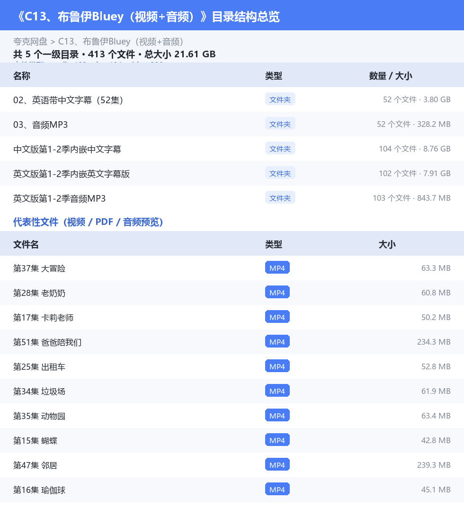Viewport: 464px width, 517px height.
Task: Click MP4 tag for 第47集 邻居
Action: [x=277, y=464]
